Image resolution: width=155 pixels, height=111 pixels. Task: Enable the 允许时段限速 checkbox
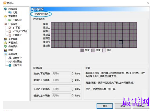[x=33, y=14]
